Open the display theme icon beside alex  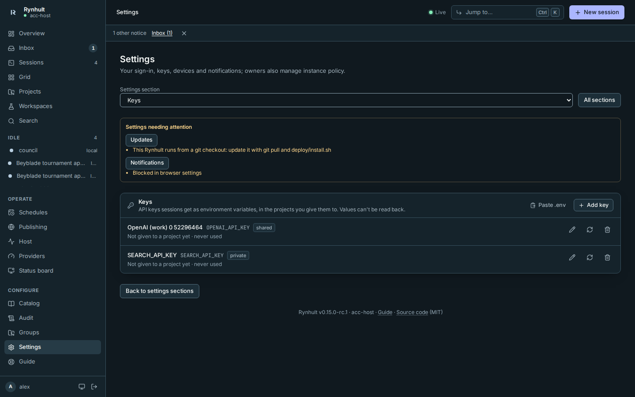(82, 387)
